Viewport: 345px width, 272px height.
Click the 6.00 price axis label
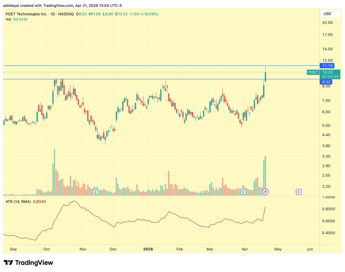click(x=327, y=112)
